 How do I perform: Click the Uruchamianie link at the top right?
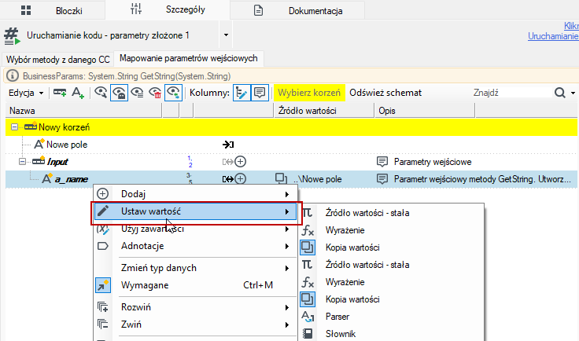553,36
